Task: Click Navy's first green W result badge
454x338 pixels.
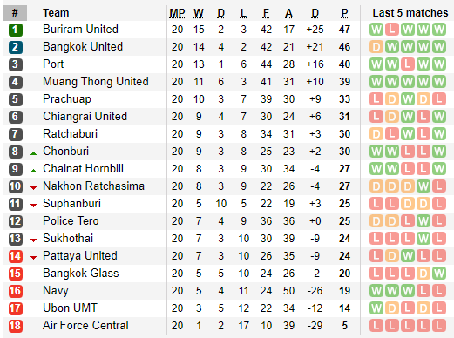Action: click(x=376, y=291)
